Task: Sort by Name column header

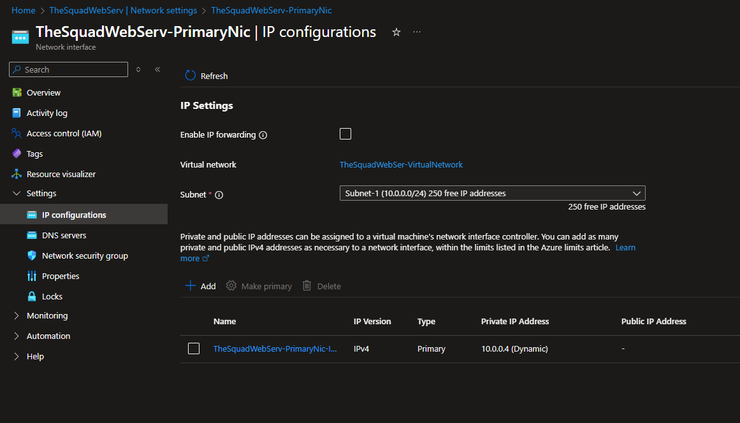Action: [x=224, y=322]
